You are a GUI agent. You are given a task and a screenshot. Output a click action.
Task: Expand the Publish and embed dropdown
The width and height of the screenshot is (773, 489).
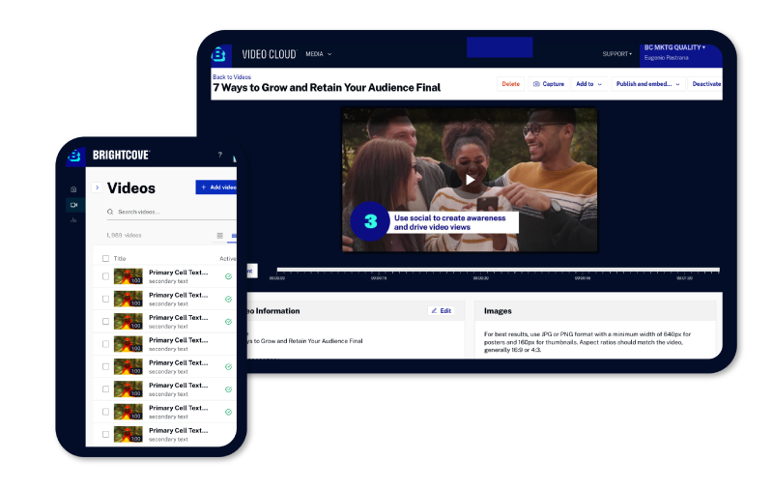(647, 84)
